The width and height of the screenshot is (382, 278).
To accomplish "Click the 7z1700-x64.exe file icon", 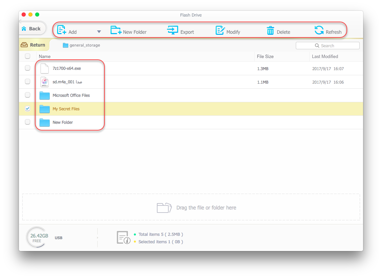I will tap(45, 68).
